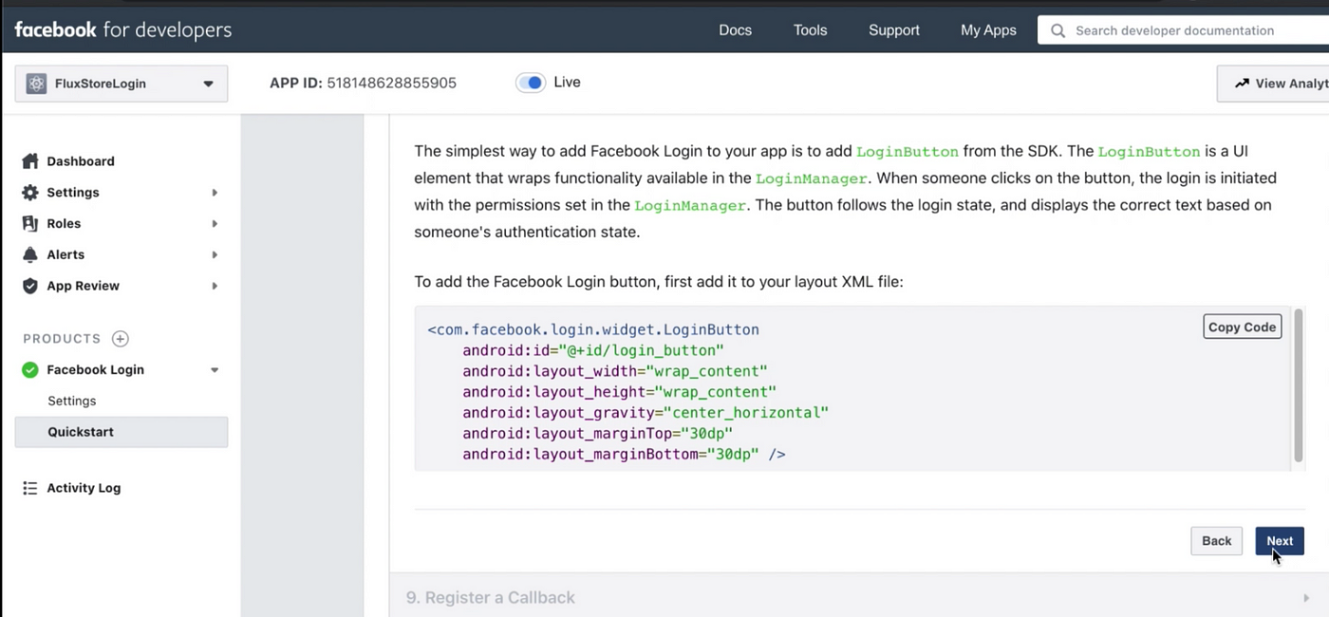Click the green checkmark beside Facebook Login

point(30,370)
